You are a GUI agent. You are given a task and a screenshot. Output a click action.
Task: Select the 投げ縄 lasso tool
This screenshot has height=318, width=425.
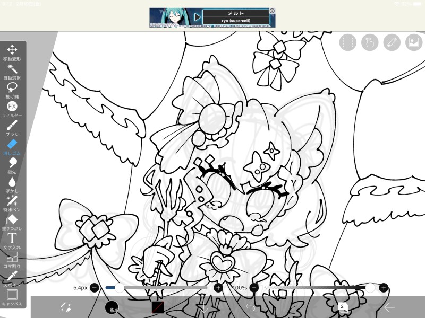click(x=12, y=90)
